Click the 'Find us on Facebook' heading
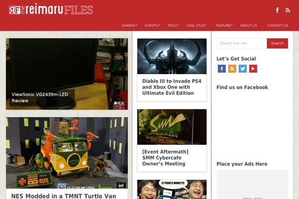Image resolution: width=299 pixels, height=199 pixels. click(242, 87)
